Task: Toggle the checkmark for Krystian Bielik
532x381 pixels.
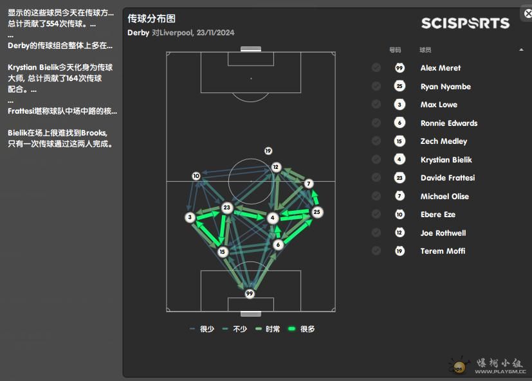Action: pos(376,159)
